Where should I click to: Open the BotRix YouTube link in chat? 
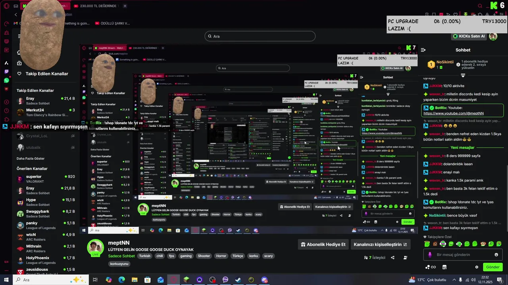pos(453,113)
